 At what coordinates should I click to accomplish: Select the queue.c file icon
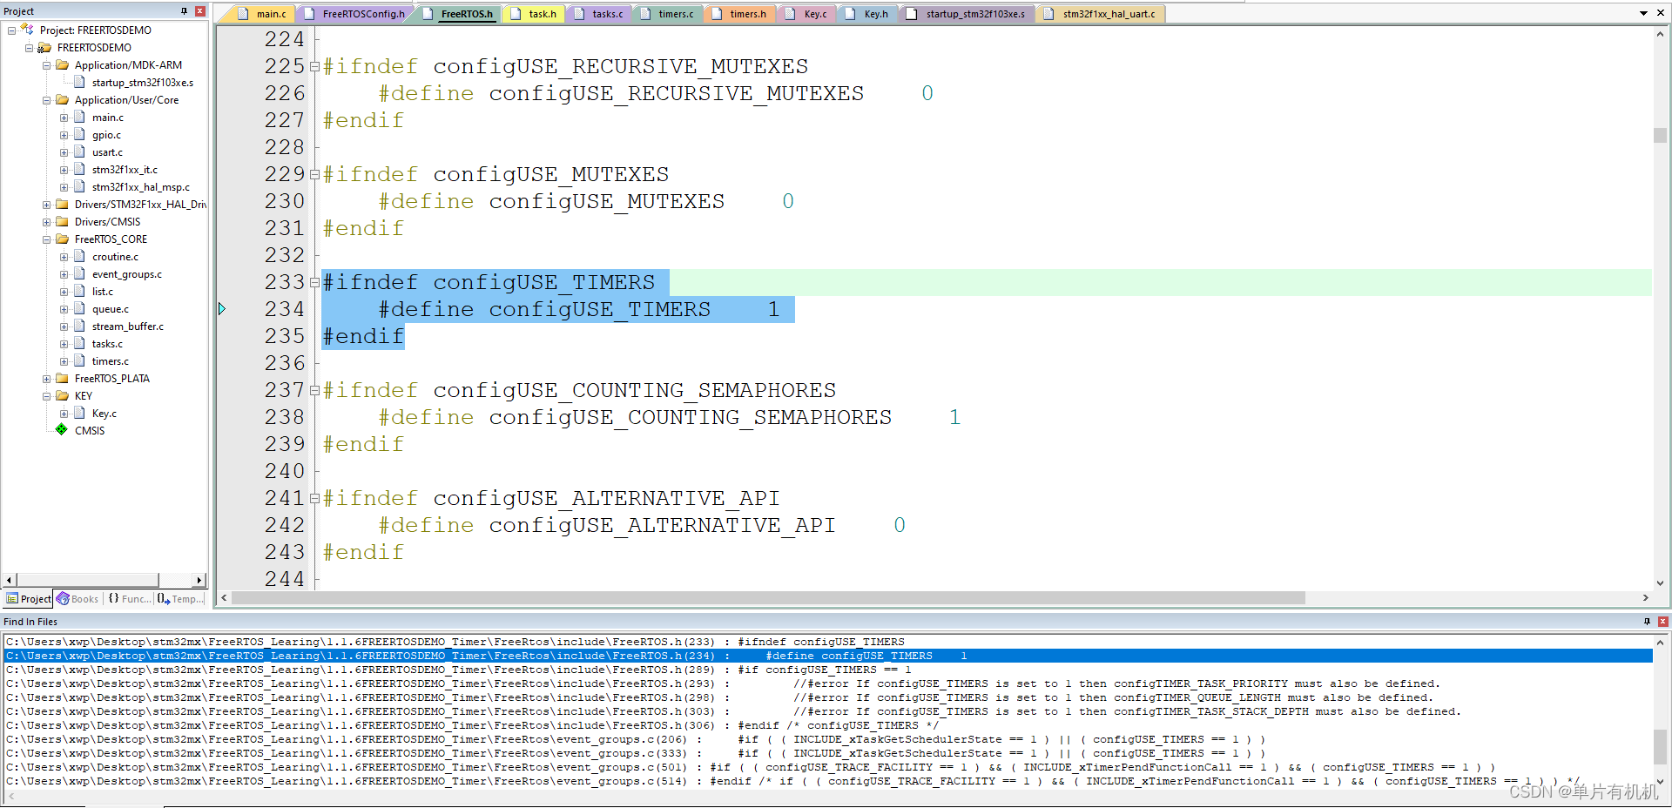point(79,308)
